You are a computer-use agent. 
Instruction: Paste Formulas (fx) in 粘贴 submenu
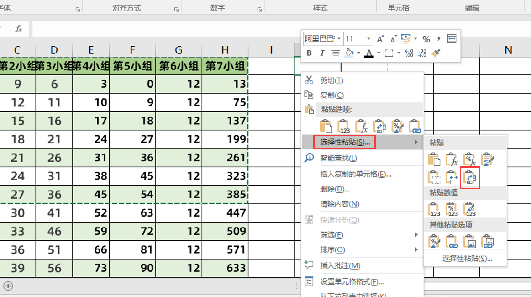452,159
